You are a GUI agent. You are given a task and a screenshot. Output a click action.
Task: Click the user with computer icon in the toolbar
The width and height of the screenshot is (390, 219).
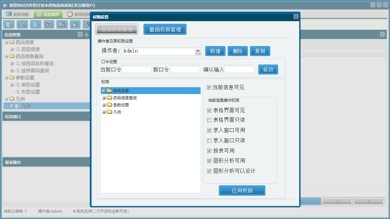click(x=49, y=24)
